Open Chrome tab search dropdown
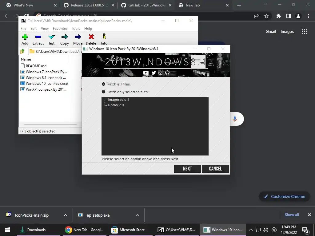315x236 pixels. coord(265,4)
